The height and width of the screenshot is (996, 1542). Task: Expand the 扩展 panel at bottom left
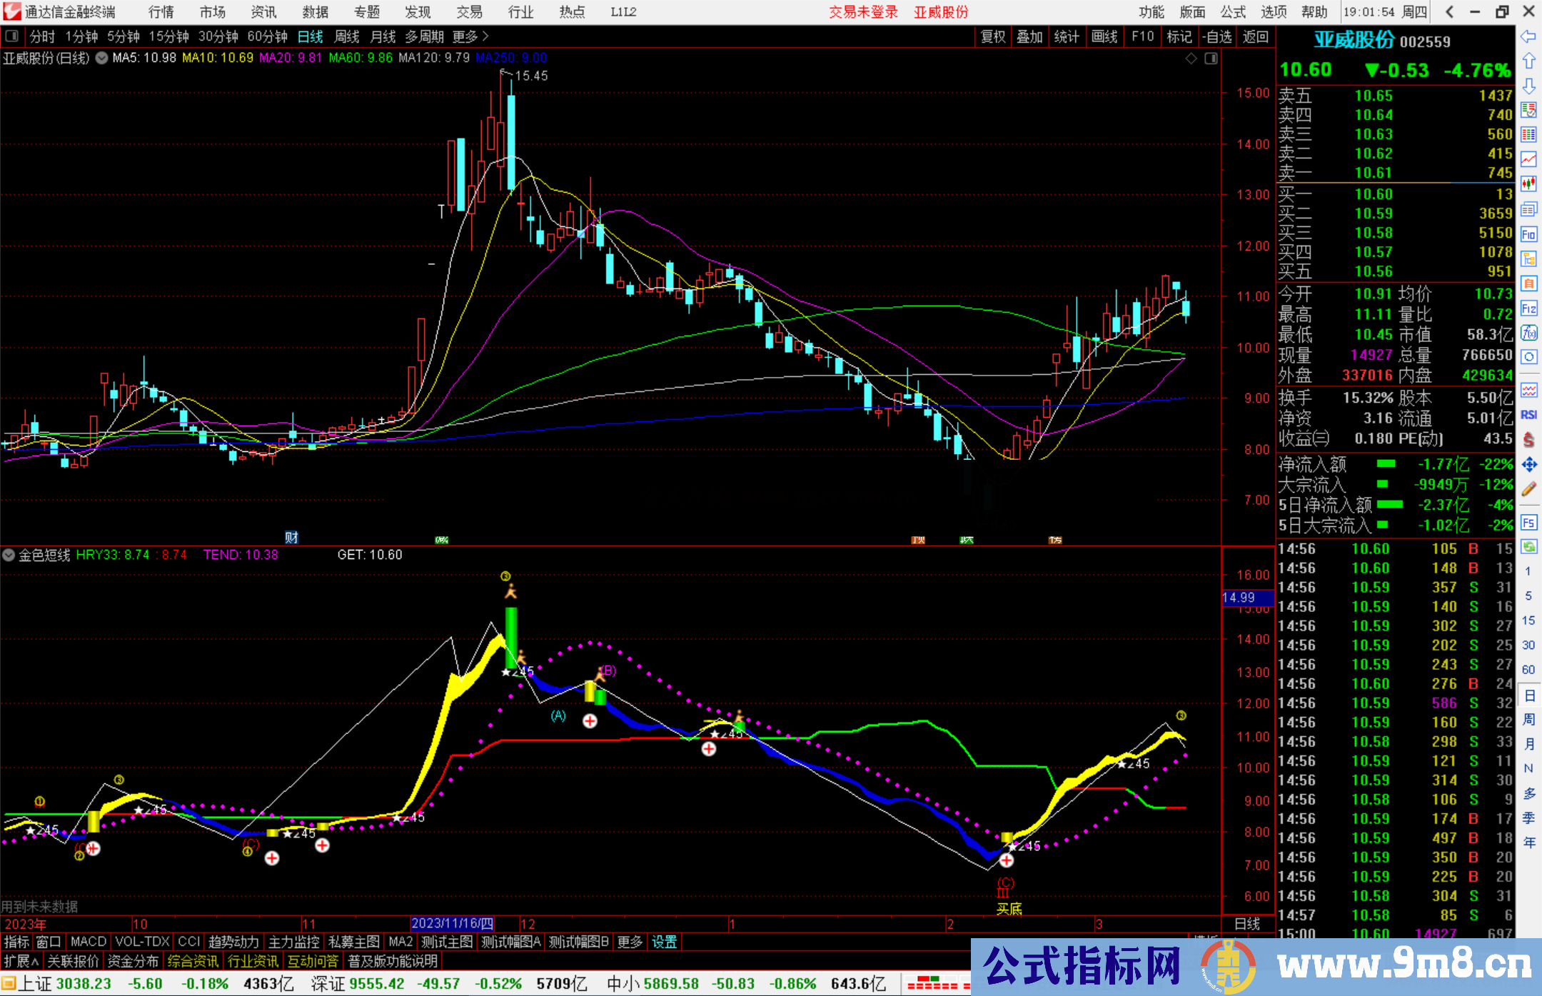pyautogui.click(x=20, y=960)
